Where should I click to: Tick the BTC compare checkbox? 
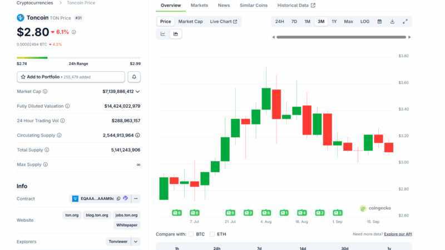(x=191, y=234)
